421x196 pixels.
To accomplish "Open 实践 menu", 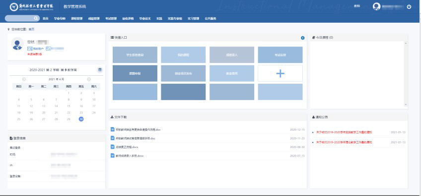I will tap(159, 19).
